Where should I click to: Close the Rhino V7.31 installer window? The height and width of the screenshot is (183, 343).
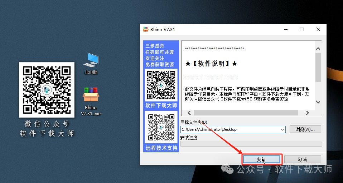318,29
